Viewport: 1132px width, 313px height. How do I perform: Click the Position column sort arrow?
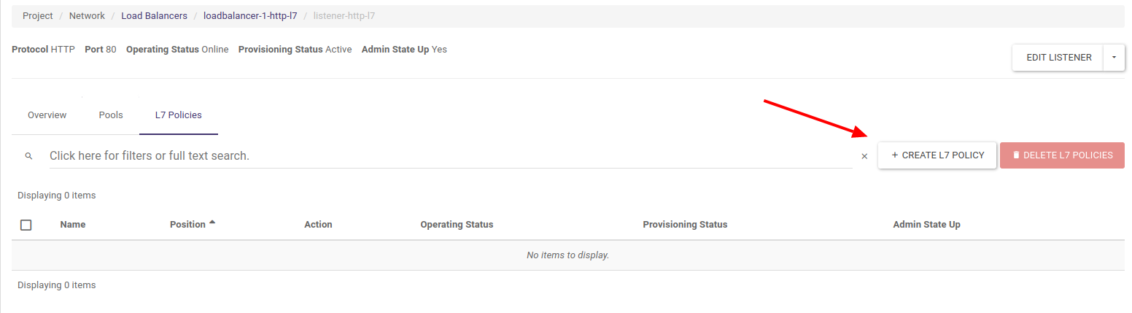point(212,223)
